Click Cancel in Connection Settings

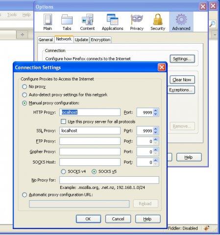coord(118,219)
